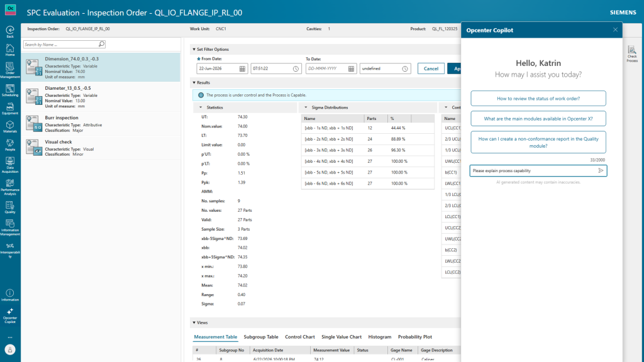
Task: Open the Home sidebar icon
Action: tap(10, 50)
